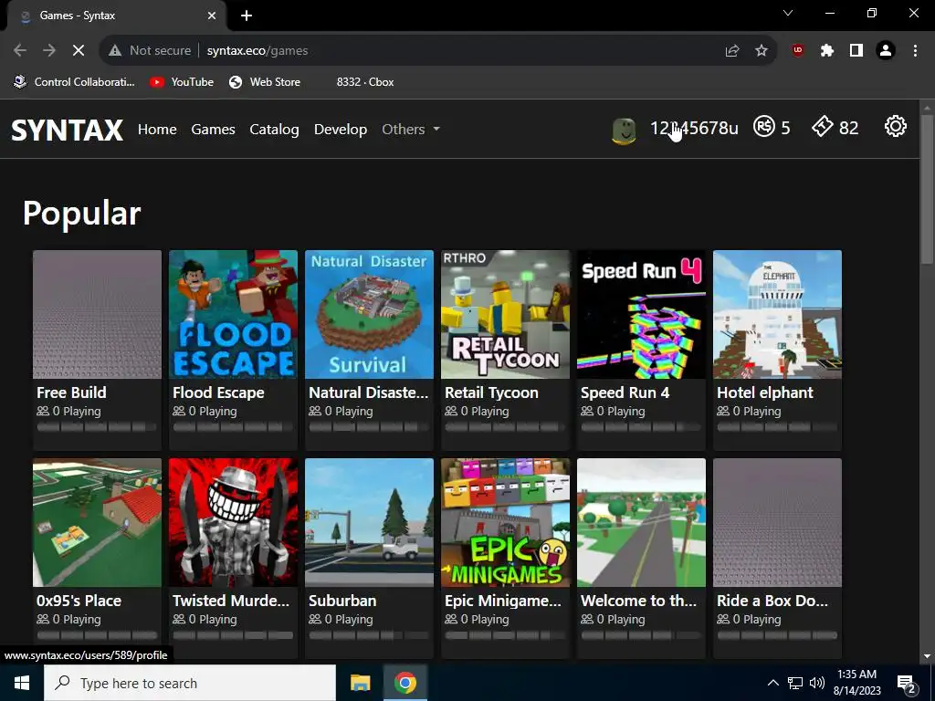Close the Games - Syntax tab
Screen dimensions: 935x701
coord(212,16)
